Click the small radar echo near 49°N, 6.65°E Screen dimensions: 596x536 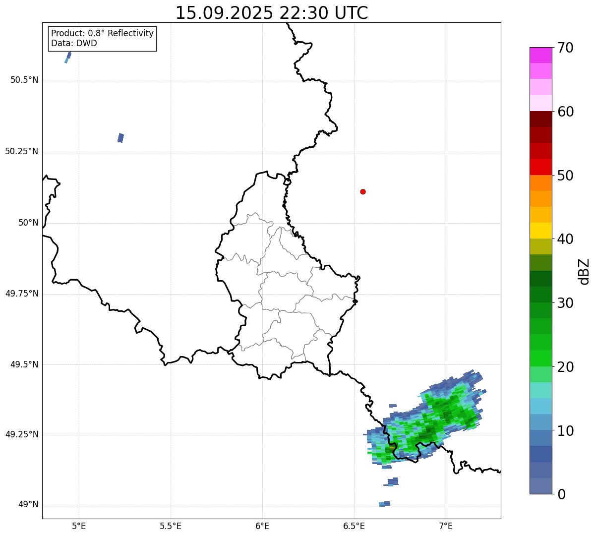[x=384, y=504]
